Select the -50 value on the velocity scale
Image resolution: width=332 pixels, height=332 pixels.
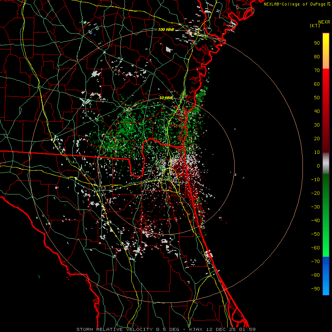[x=315, y=234]
